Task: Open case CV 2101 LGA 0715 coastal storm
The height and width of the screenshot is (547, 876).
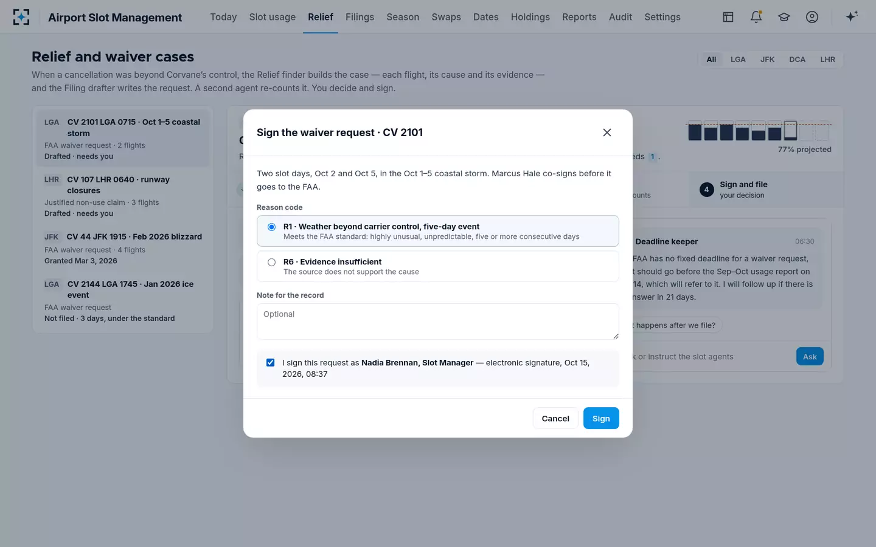Action: (x=123, y=139)
